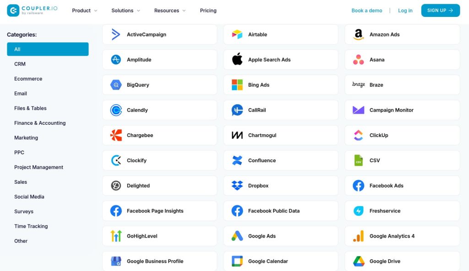Filter by Finance & Accounting category
The width and height of the screenshot is (469, 271).
40,123
